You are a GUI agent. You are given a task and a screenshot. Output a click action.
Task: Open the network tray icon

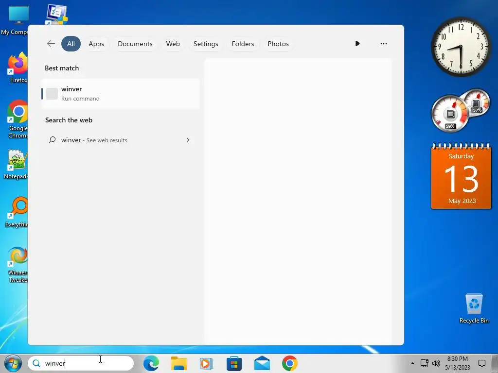pyautogui.click(x=424, y=363)
